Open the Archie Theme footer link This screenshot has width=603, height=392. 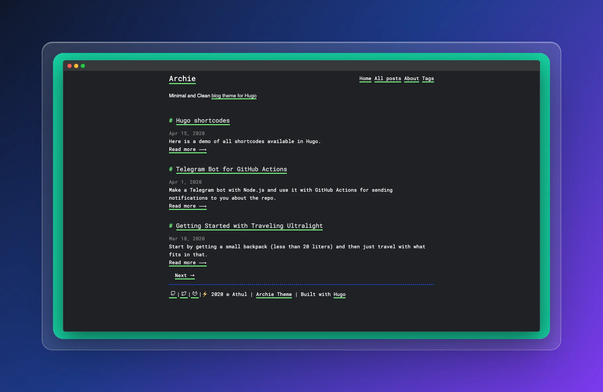(x=274, y=294)
